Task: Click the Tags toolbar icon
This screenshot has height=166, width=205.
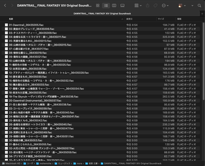Action: click(x=155, y=5)
